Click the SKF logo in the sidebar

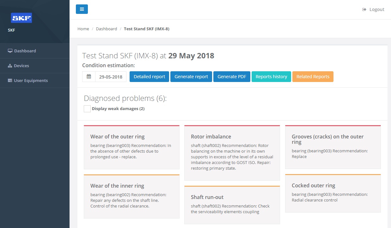tap(21, 18)
